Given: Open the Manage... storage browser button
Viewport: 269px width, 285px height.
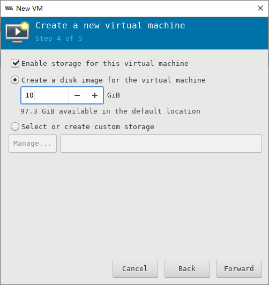Looking at the screenshot, I should coord(33,144).
